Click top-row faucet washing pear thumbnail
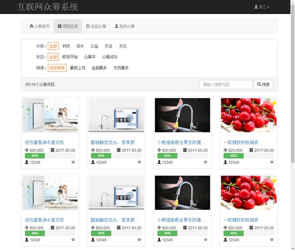This screenshot has width=295, height=251. coord(183,115)
